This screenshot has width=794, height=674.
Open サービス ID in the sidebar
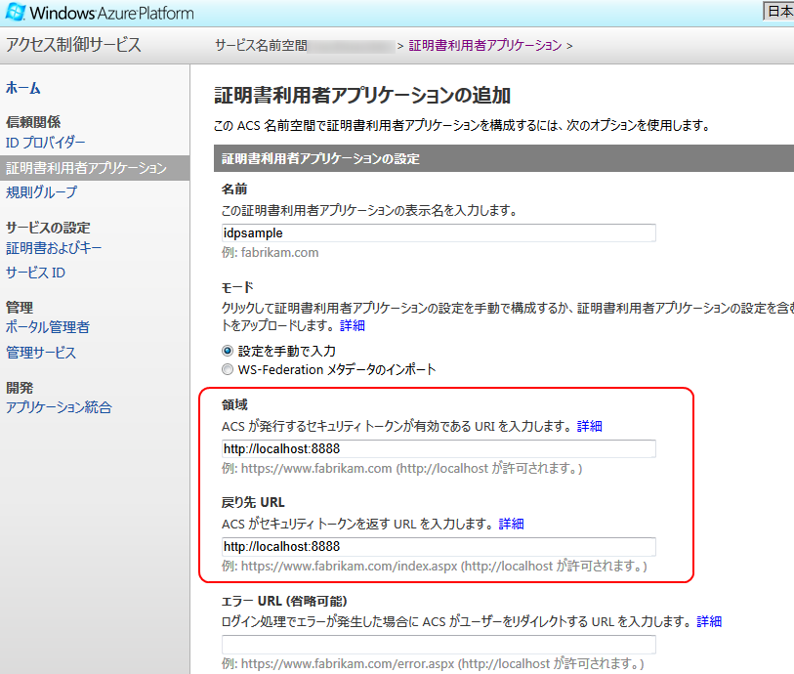[x=35, y=273]
